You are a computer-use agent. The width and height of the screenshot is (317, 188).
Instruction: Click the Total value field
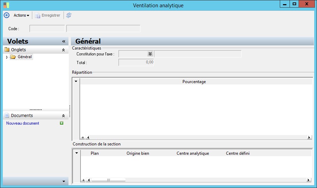click(x=136, y=62)
